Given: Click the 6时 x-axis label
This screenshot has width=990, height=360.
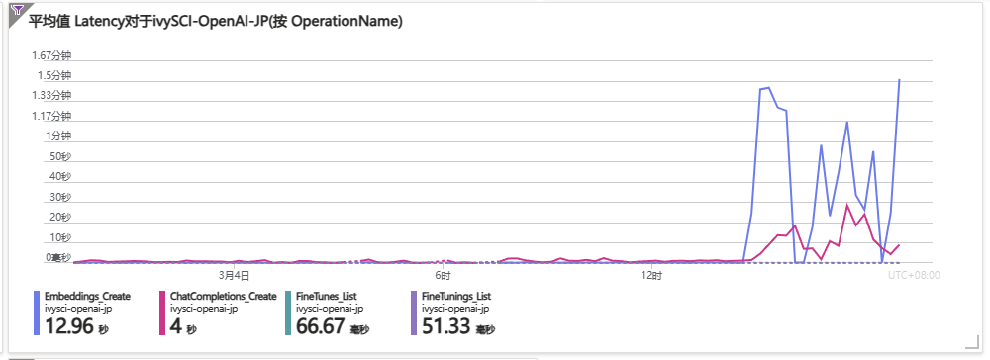Looking at the screenshot, I should (443, 276).
